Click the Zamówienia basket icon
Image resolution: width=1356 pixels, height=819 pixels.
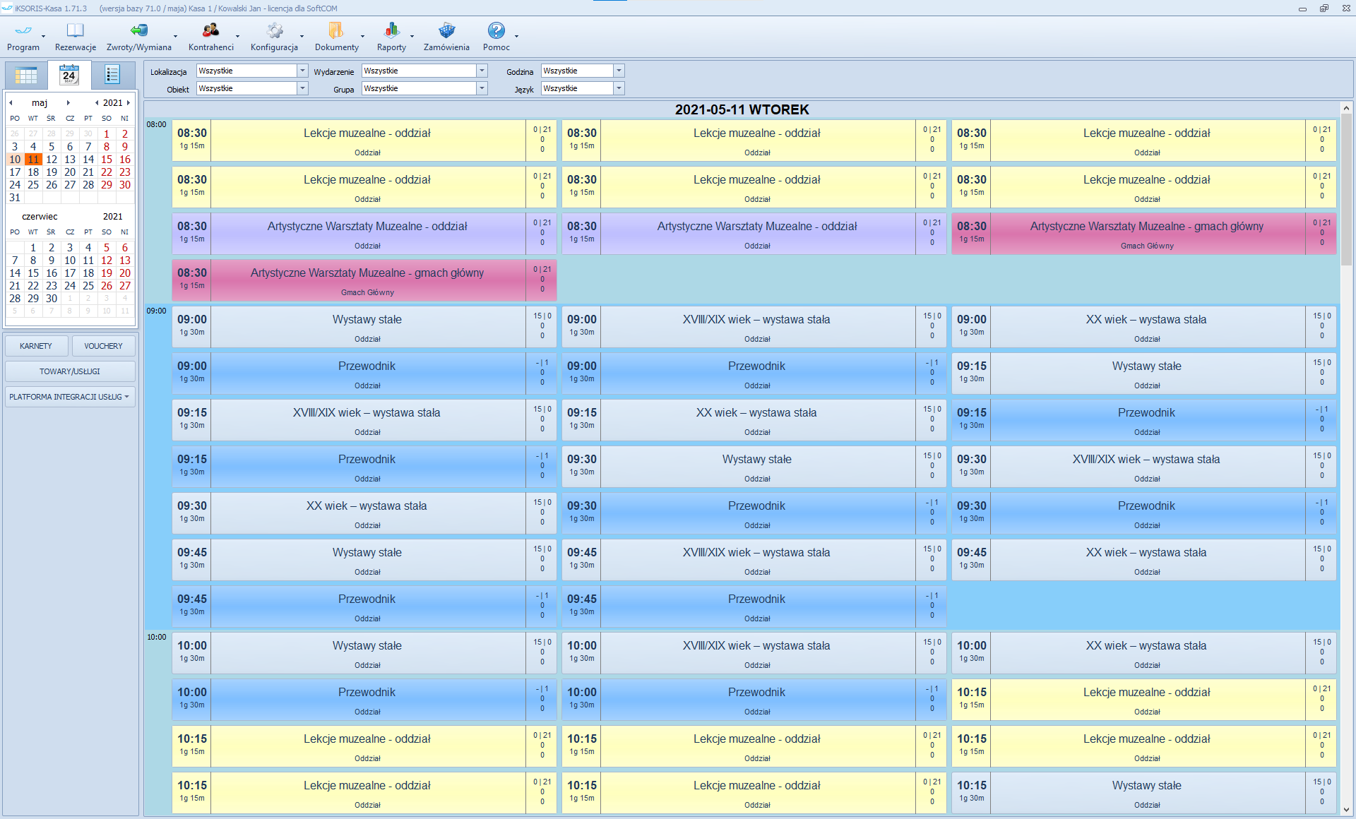(x=446, y=31)
